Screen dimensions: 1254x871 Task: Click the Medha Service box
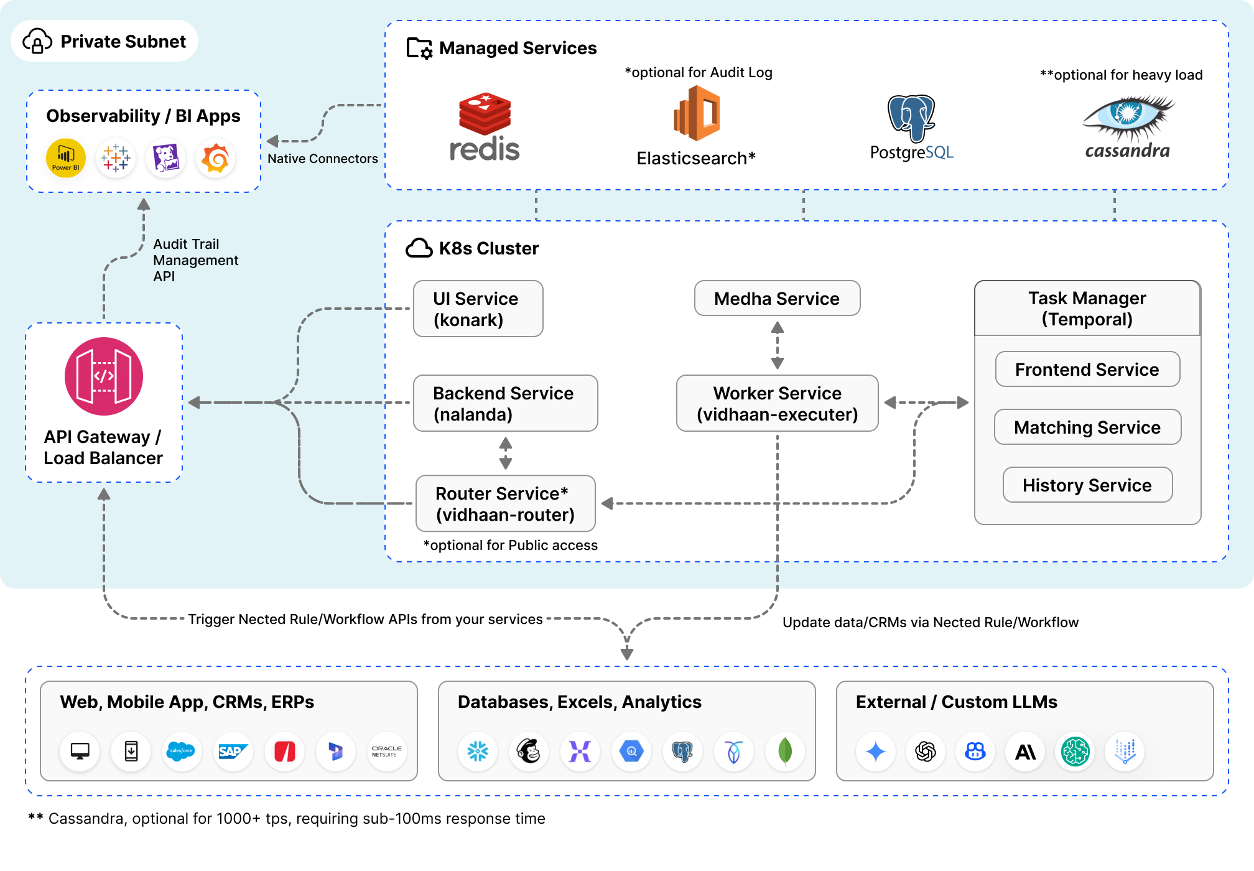click(777, 299)
